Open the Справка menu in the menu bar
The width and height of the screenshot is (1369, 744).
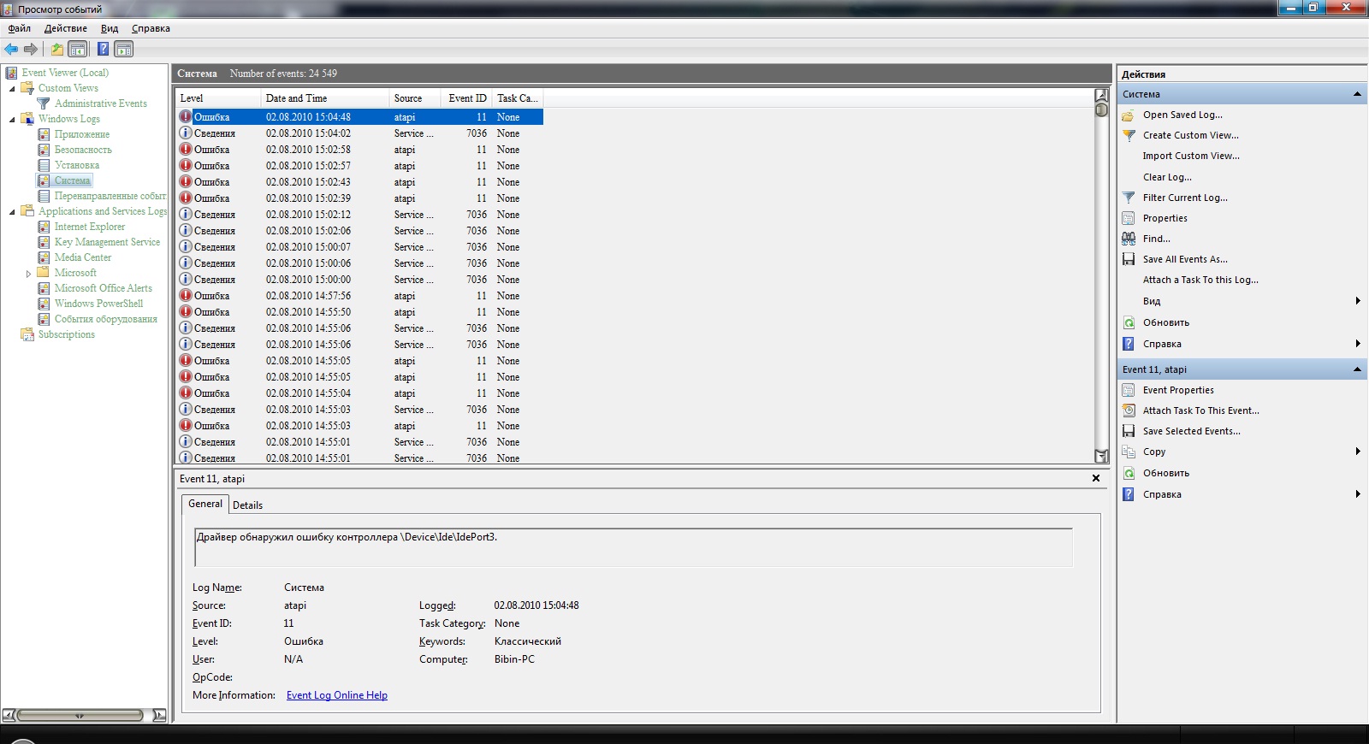click(151, 28)
